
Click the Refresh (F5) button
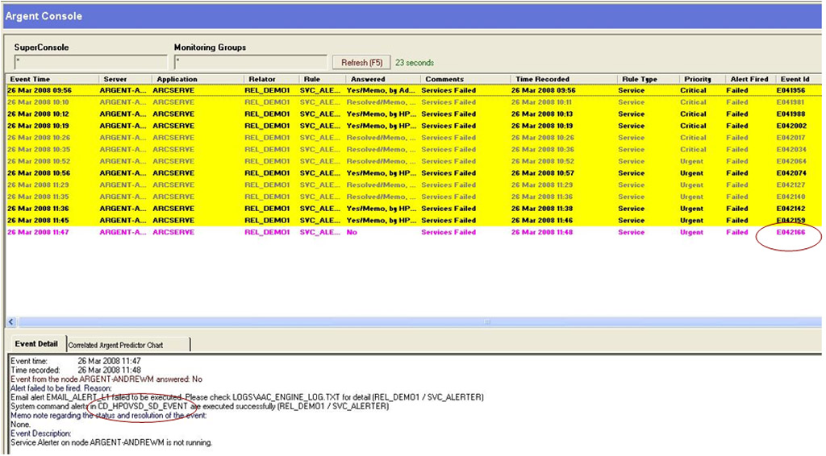361,63
